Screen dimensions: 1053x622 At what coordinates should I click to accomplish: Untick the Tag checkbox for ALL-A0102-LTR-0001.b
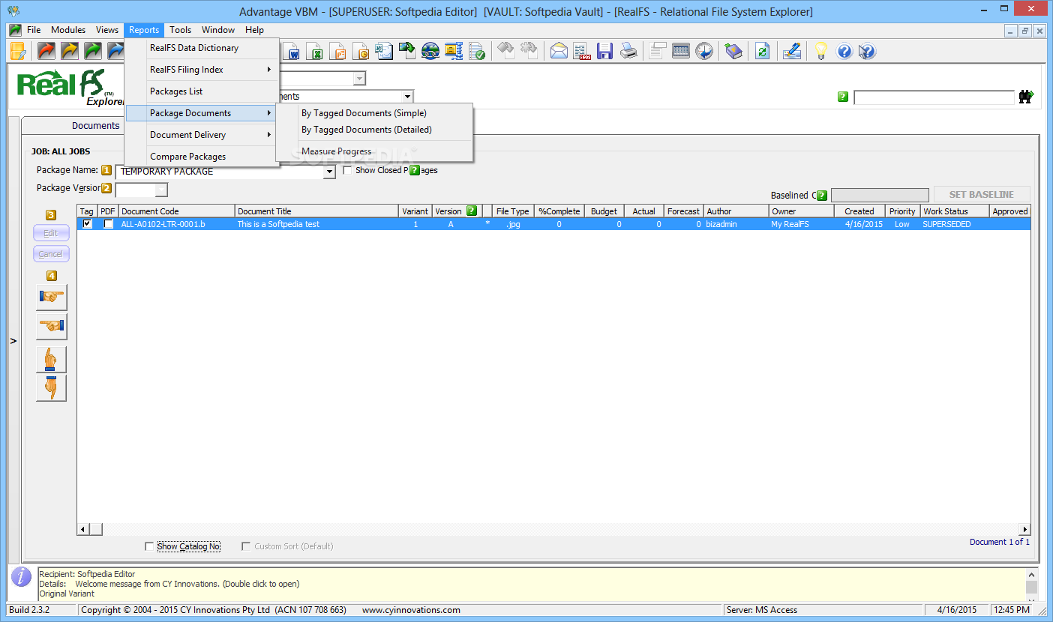point(87,224)
